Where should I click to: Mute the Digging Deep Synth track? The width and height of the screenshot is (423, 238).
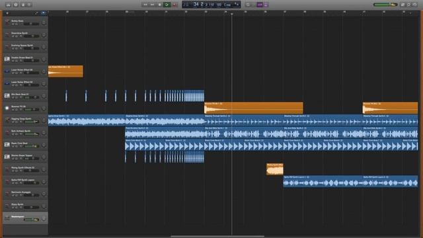tap(13, 122)
